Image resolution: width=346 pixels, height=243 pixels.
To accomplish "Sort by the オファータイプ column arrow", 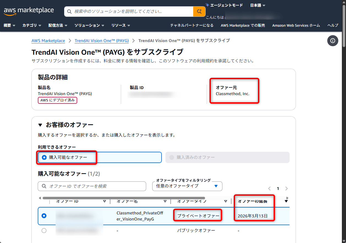I will (225, 201).
